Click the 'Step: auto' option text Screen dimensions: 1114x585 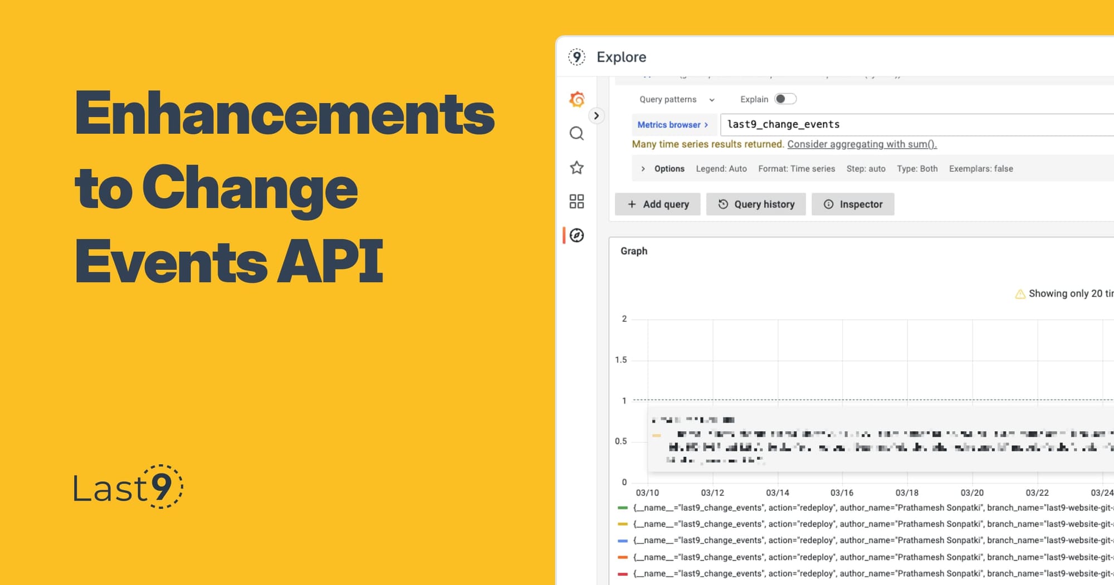click(866, 169)
